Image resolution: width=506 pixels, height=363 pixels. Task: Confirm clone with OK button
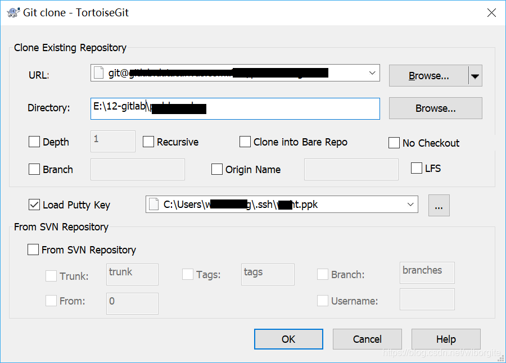288,339
